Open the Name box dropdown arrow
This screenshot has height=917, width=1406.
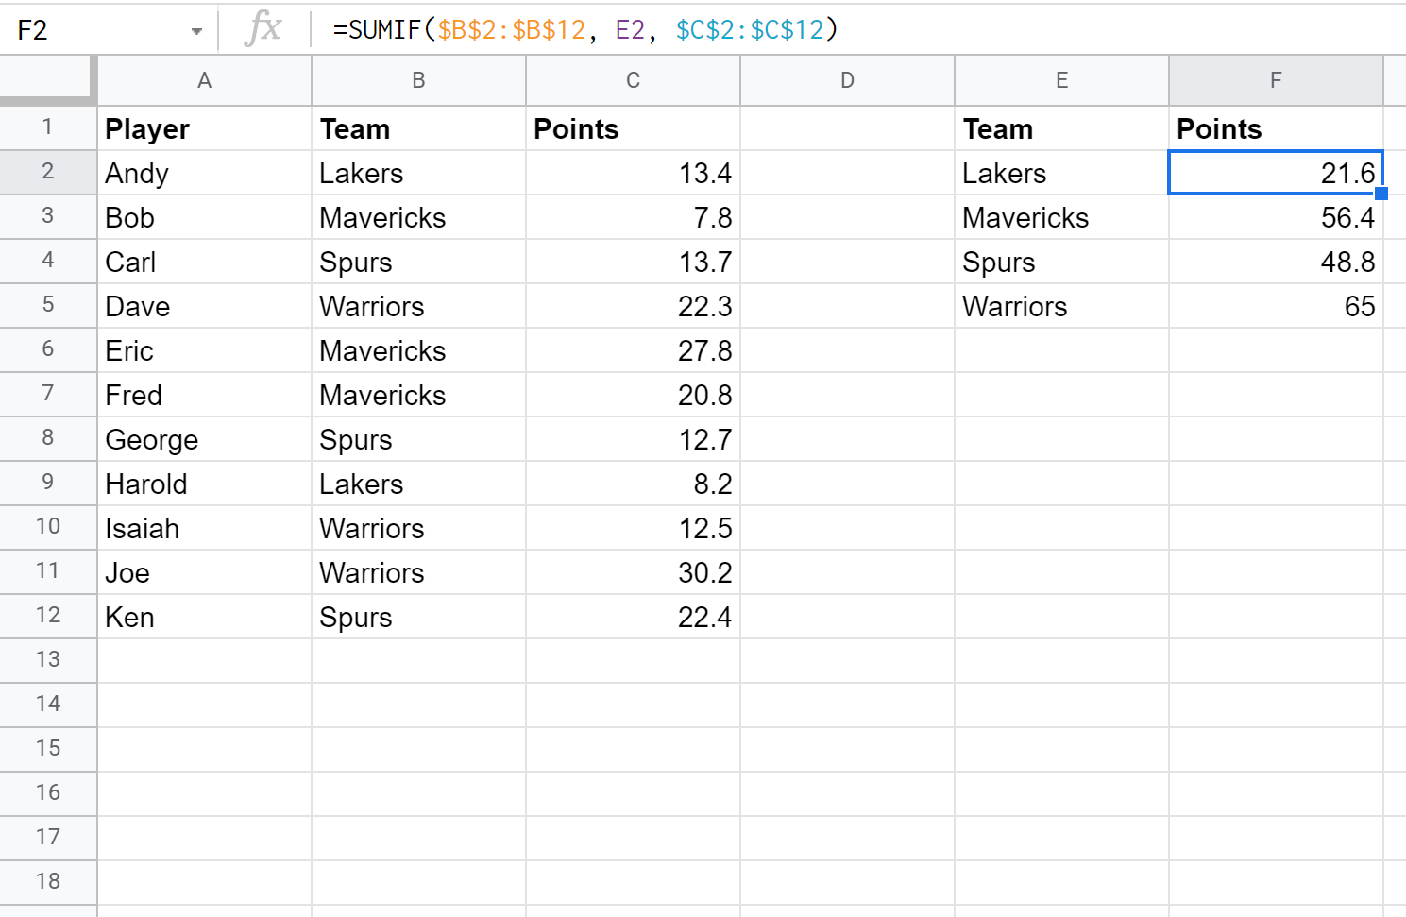click(196, 31)
